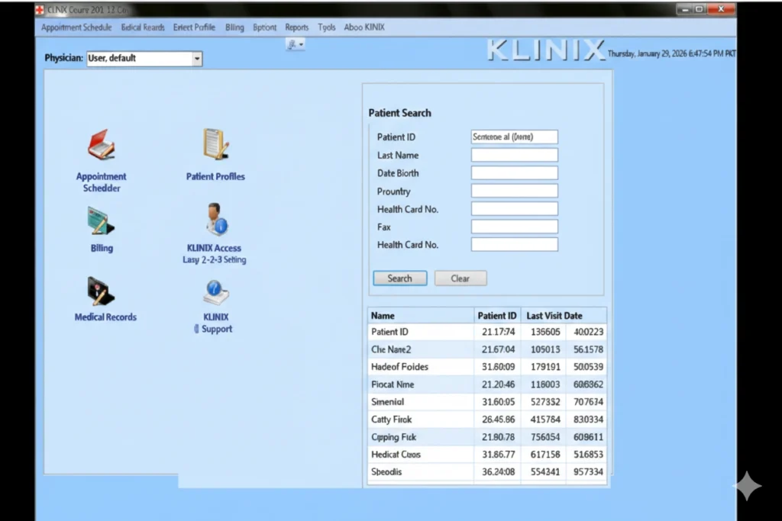782x521 pixels.
Task: Click the search tool icon above the header
Action: [294, 44]
